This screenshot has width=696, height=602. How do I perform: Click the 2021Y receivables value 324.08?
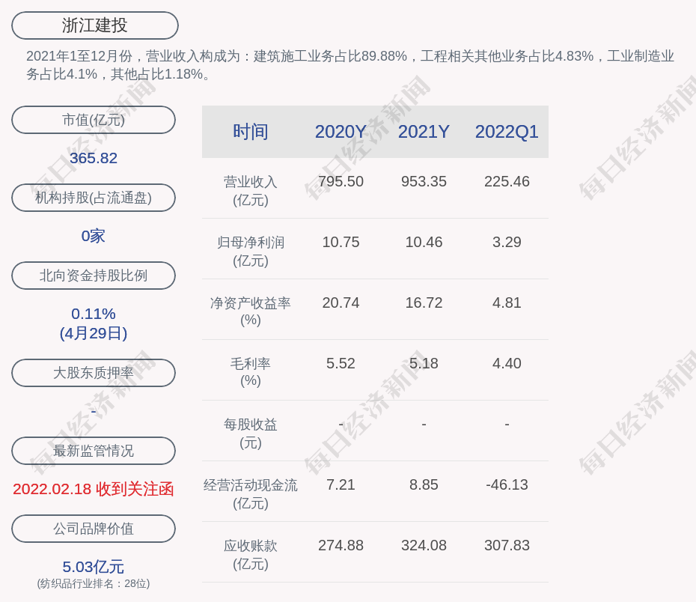[x=424, y=545]
